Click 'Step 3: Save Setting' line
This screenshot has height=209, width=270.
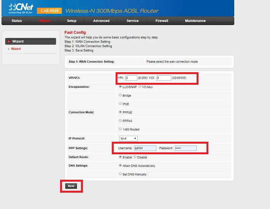coord(79,51)
